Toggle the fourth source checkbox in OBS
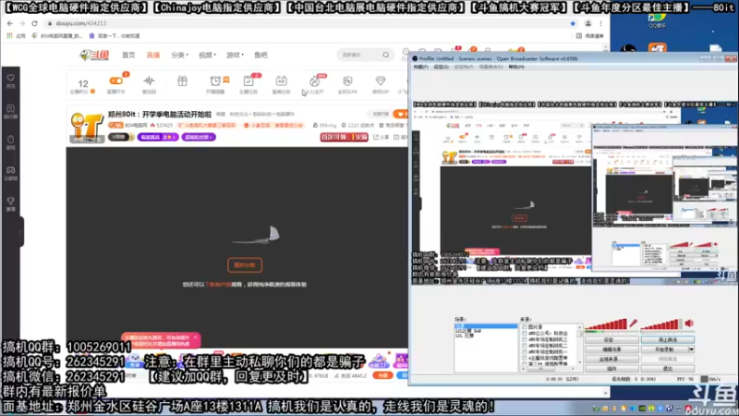 [525, 346]
